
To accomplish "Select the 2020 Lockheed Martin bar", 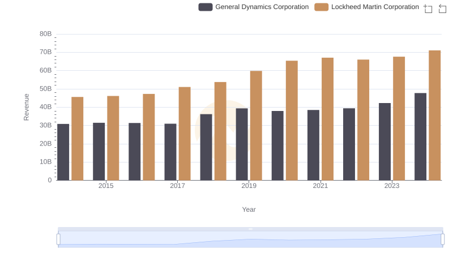I will [292, 121].
